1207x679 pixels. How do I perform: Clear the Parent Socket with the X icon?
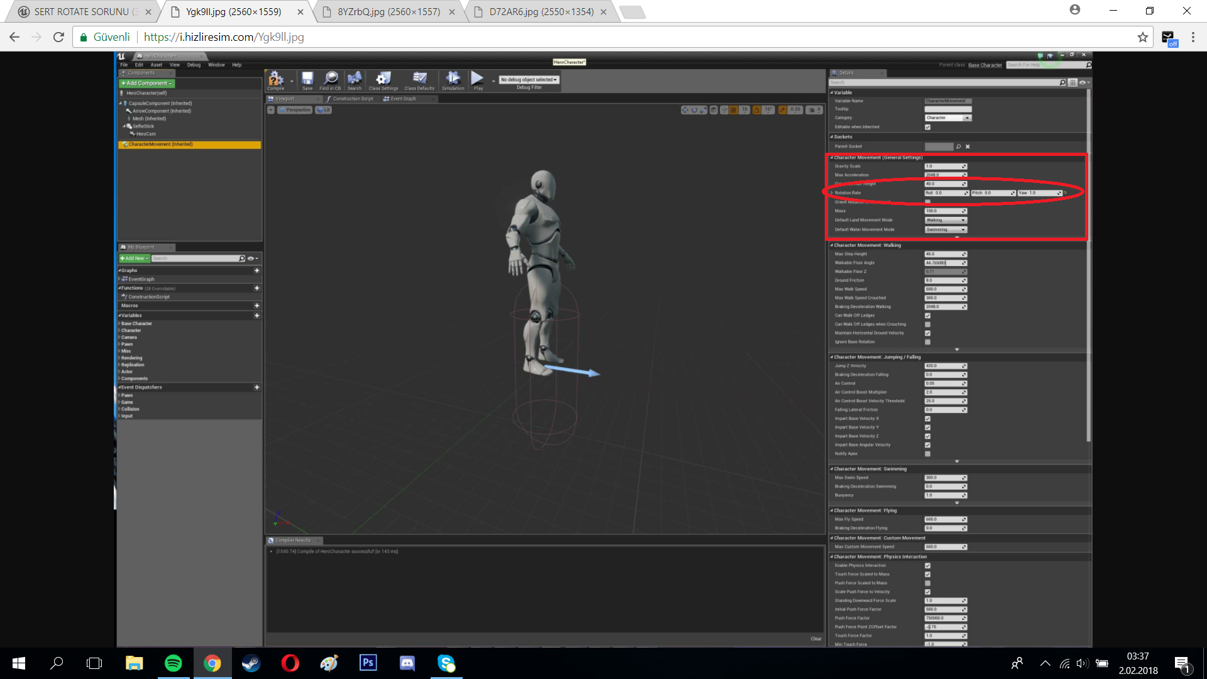tap(967, 146)
